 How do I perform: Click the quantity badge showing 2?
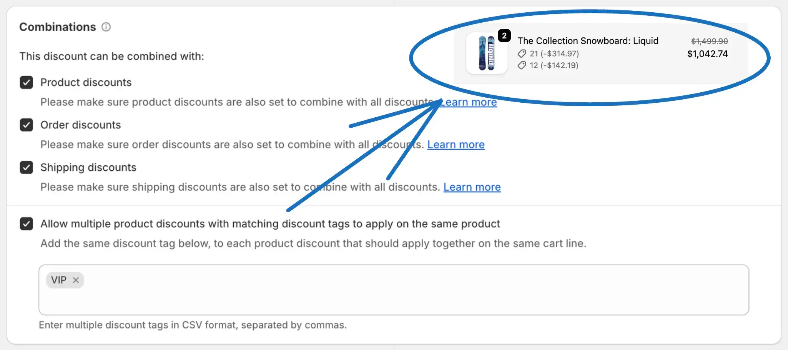(x=504, y=36)
